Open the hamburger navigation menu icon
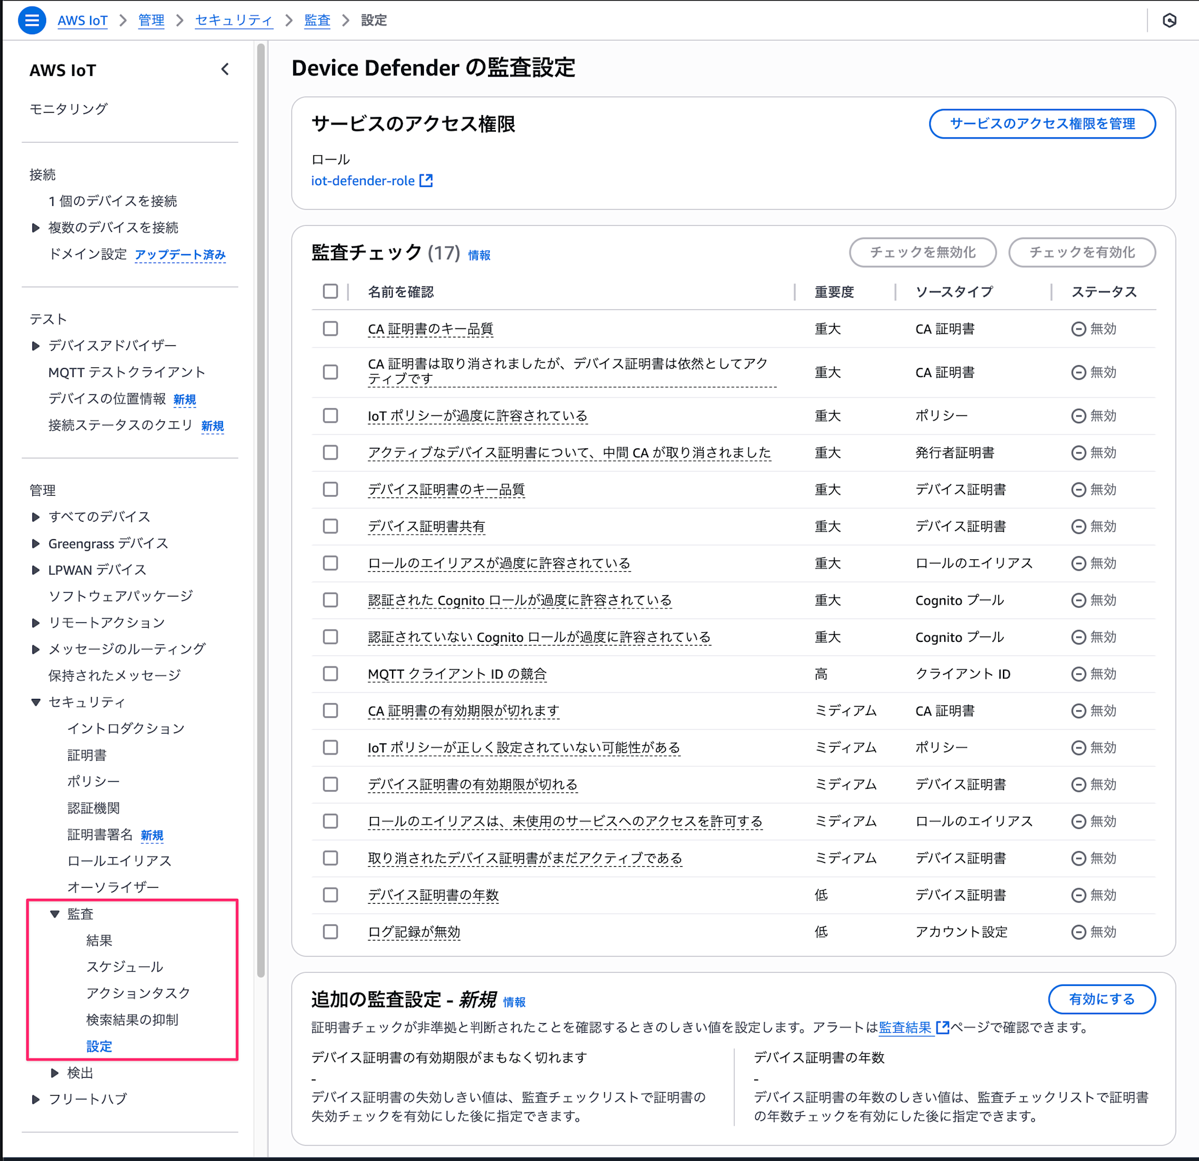The width and height of the screenshot is (1199, 1161). click(32, 20)
